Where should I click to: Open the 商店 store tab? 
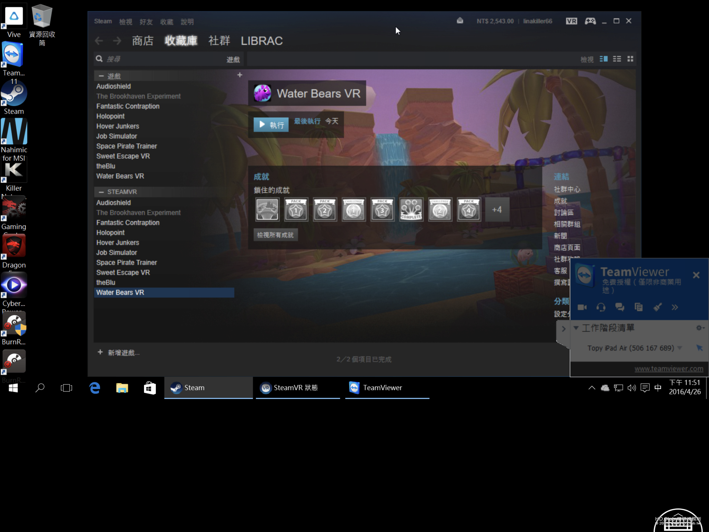point(143,41)
